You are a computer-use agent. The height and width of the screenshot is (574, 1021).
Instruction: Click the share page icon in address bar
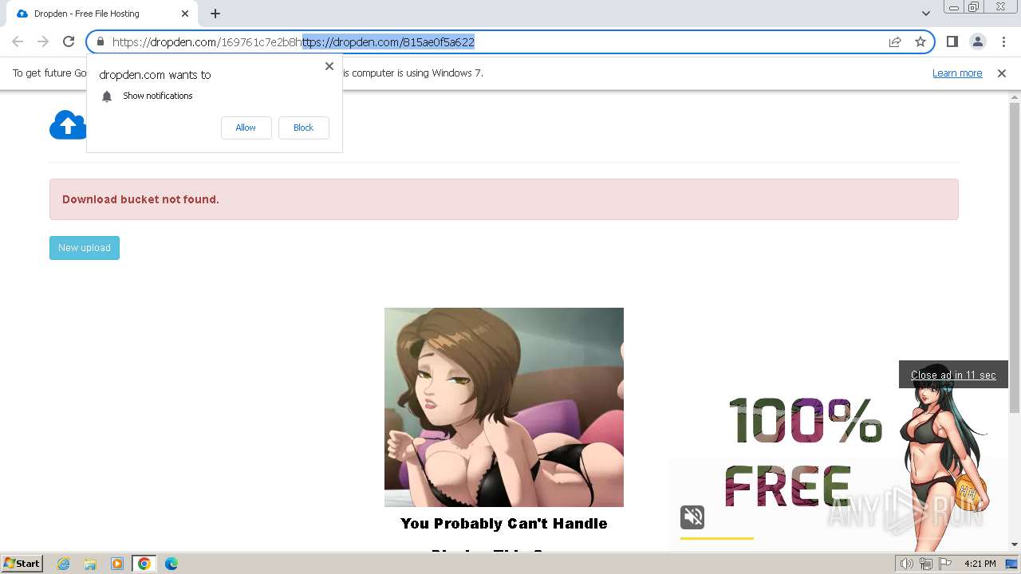click(895, 41)
